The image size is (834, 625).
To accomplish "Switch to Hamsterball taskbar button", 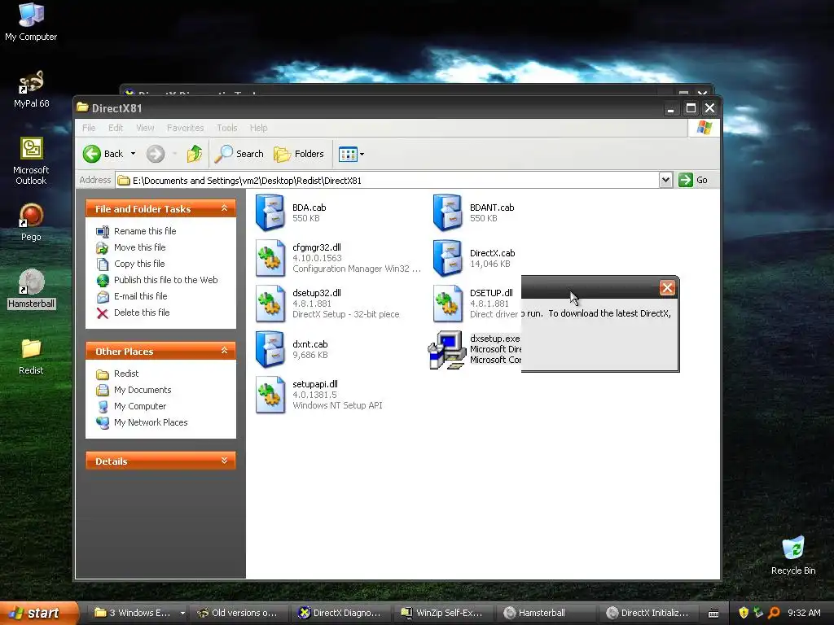I will [x=545, y=614].
